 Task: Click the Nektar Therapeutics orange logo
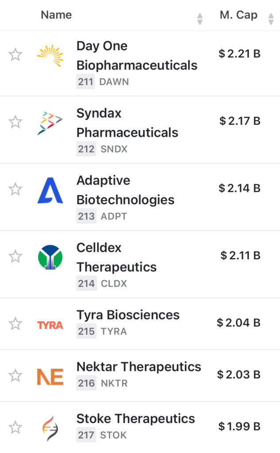[50, 376]
